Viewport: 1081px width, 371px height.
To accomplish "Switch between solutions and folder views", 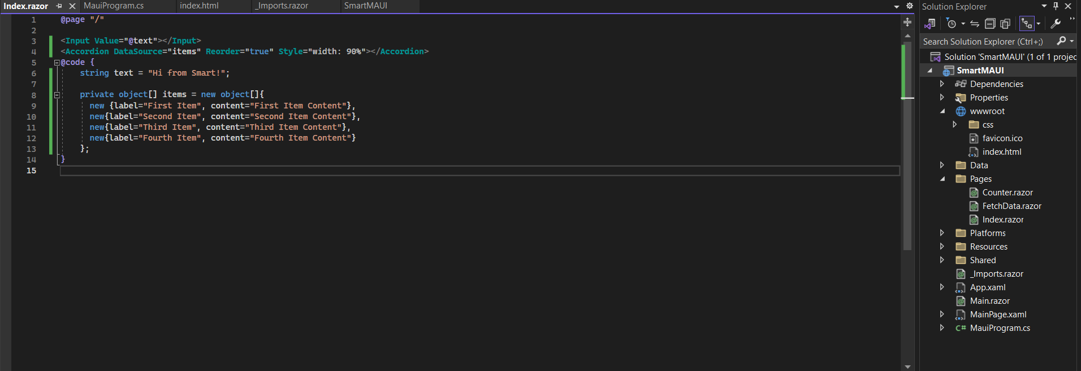I will [x=930, y=24].
